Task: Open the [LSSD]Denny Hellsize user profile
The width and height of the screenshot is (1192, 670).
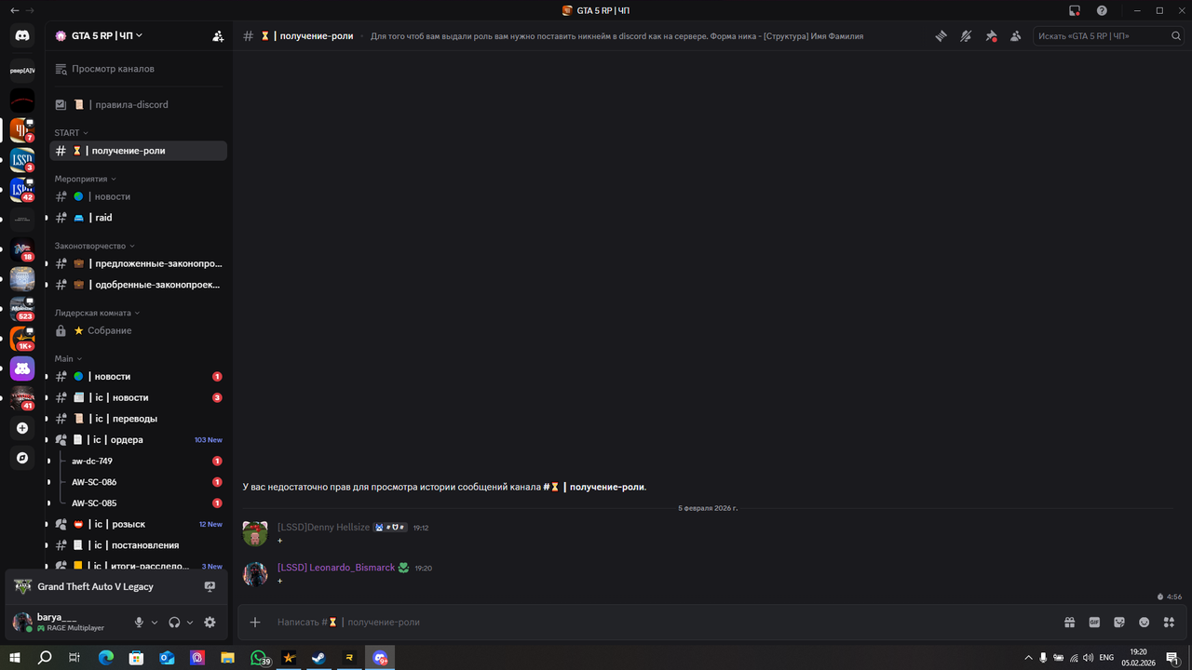Action: coord(323,528)
